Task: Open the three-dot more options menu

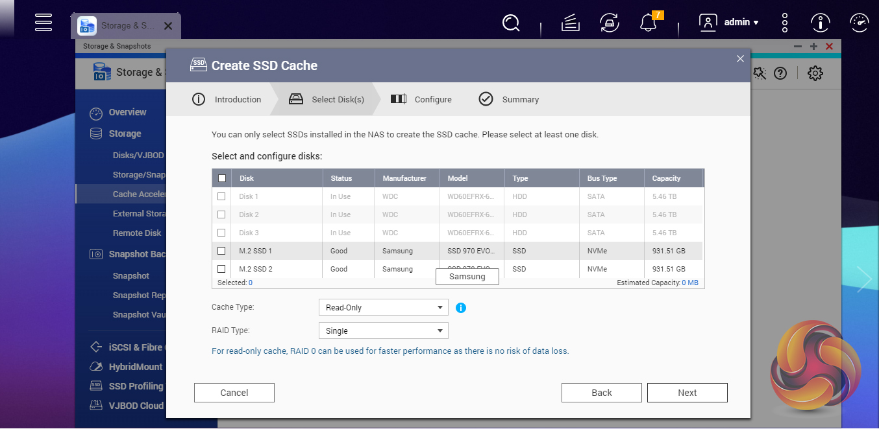Action: coord(785,23)
